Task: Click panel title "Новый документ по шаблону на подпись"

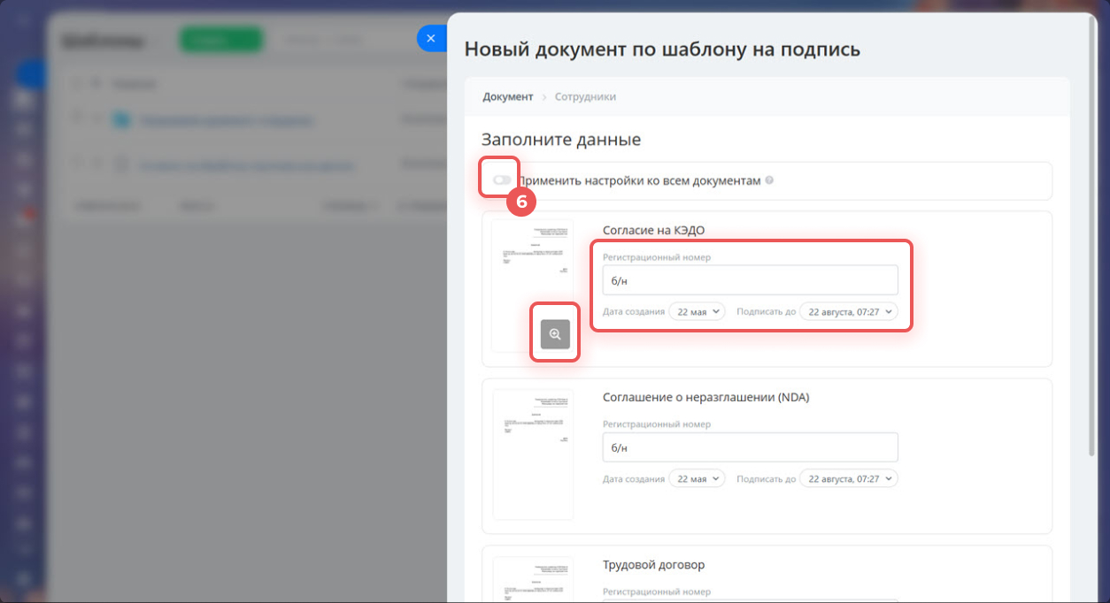Action: 662,50
